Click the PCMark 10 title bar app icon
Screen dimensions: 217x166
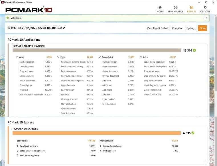coord(2,2)
